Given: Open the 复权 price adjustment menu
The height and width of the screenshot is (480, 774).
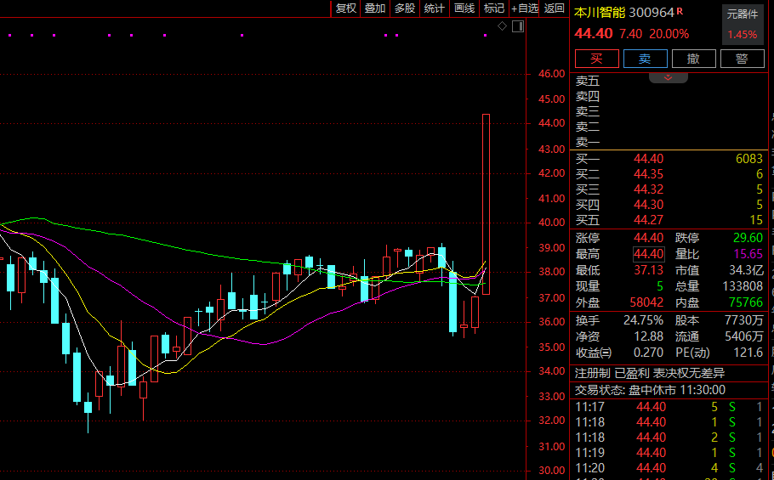Looking at the screenshot, I should click(x=345, y=8).
